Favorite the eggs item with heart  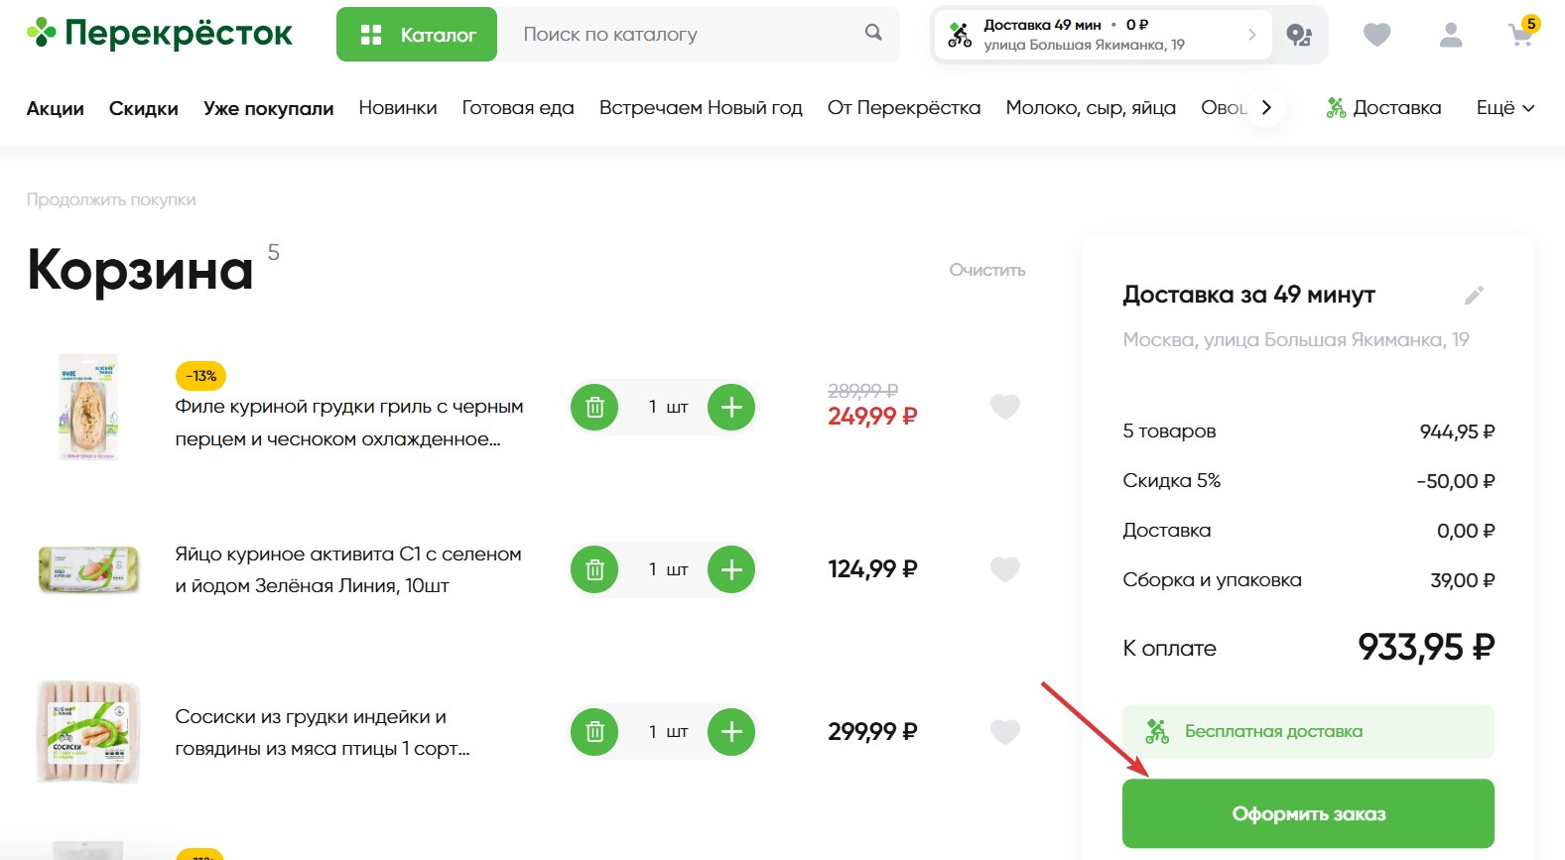click(1005, 569)
